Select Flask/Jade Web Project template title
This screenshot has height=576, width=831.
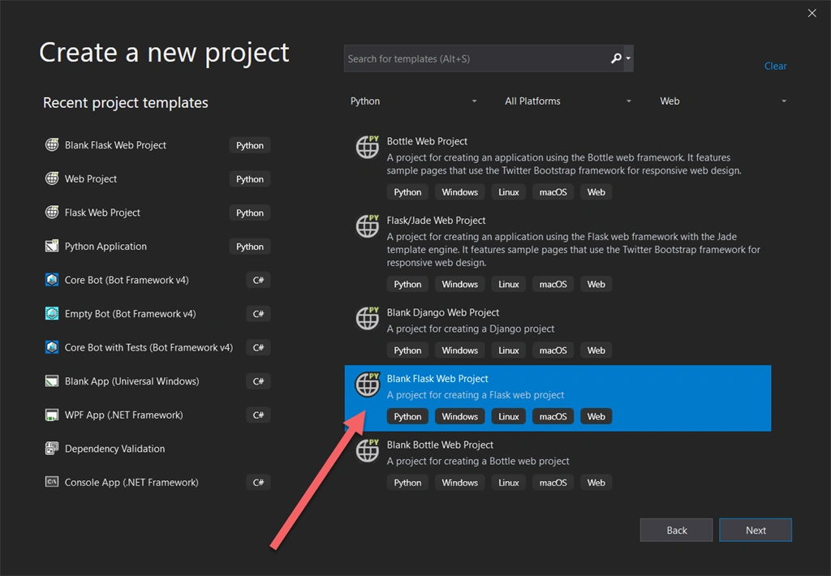pyautogui.click(x=436, y=220)
